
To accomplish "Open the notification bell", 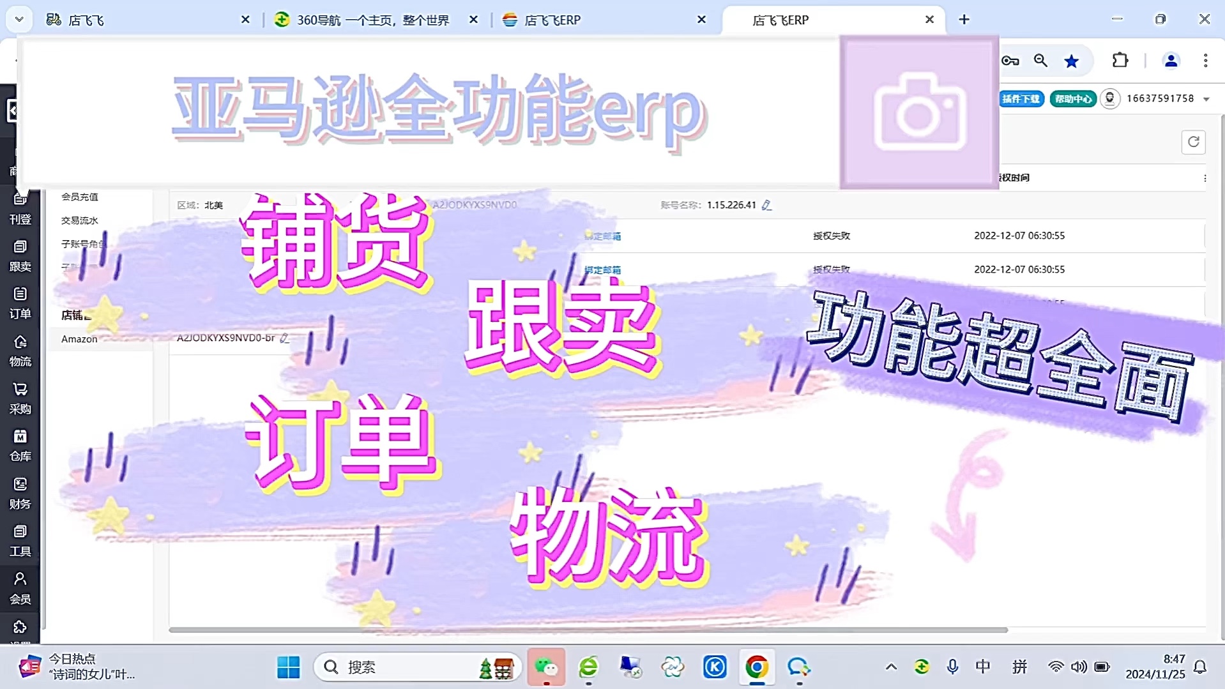I will [1200, 667].
